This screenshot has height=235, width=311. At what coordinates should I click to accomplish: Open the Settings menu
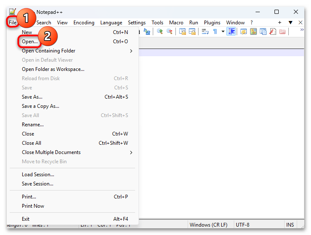click(137, 23)
